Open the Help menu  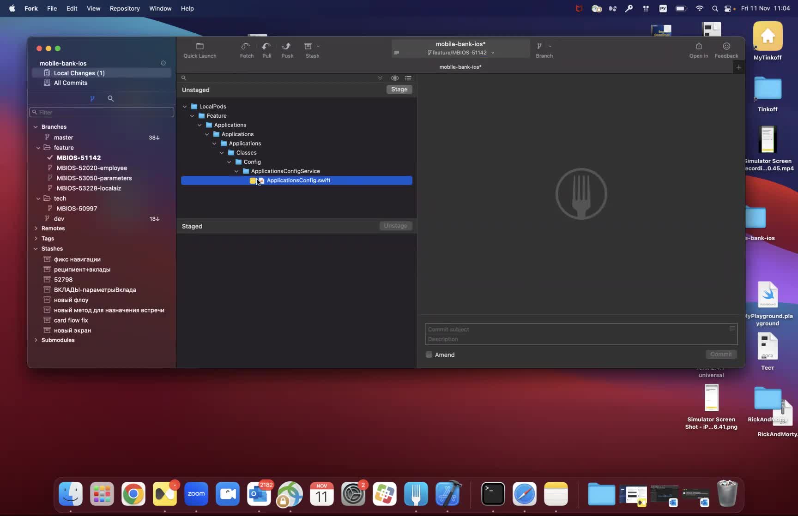coord(187,8)
